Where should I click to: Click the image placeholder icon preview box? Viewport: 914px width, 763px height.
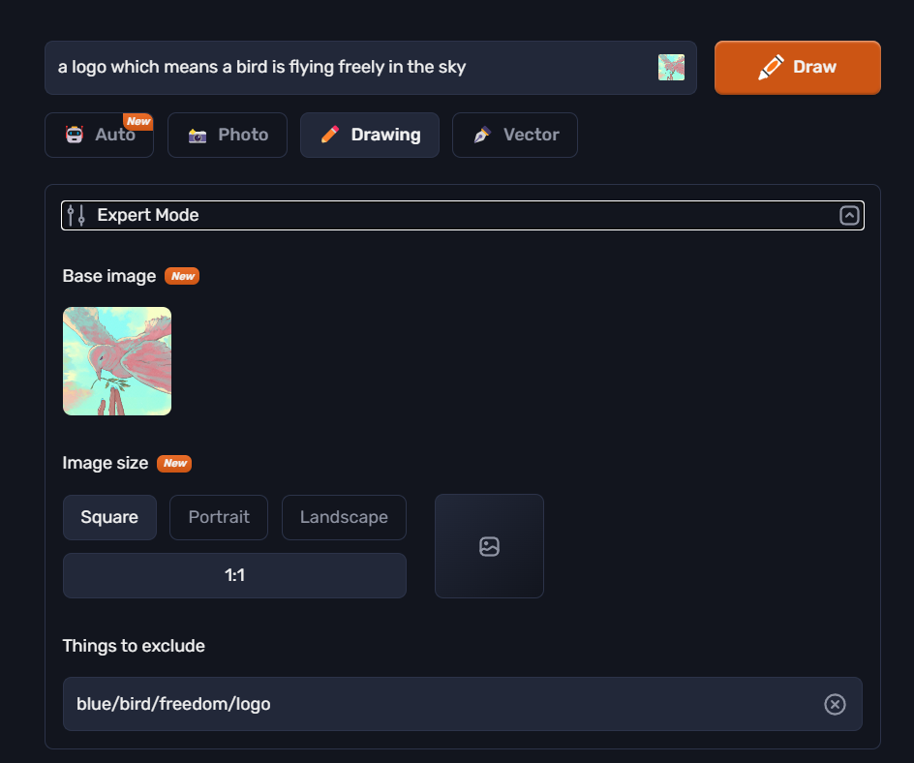click(x=489, y=546)
